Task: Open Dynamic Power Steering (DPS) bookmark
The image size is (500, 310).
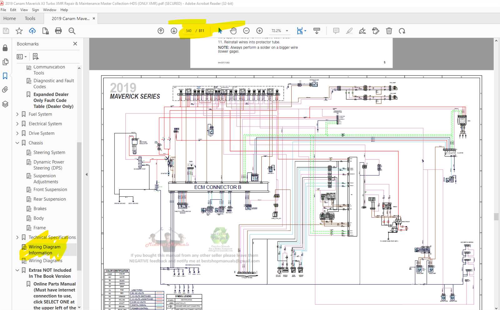Action: (48, 165)
